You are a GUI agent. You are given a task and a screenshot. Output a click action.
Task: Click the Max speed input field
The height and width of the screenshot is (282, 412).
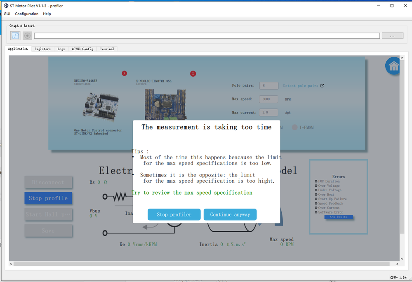click(268, 99)
